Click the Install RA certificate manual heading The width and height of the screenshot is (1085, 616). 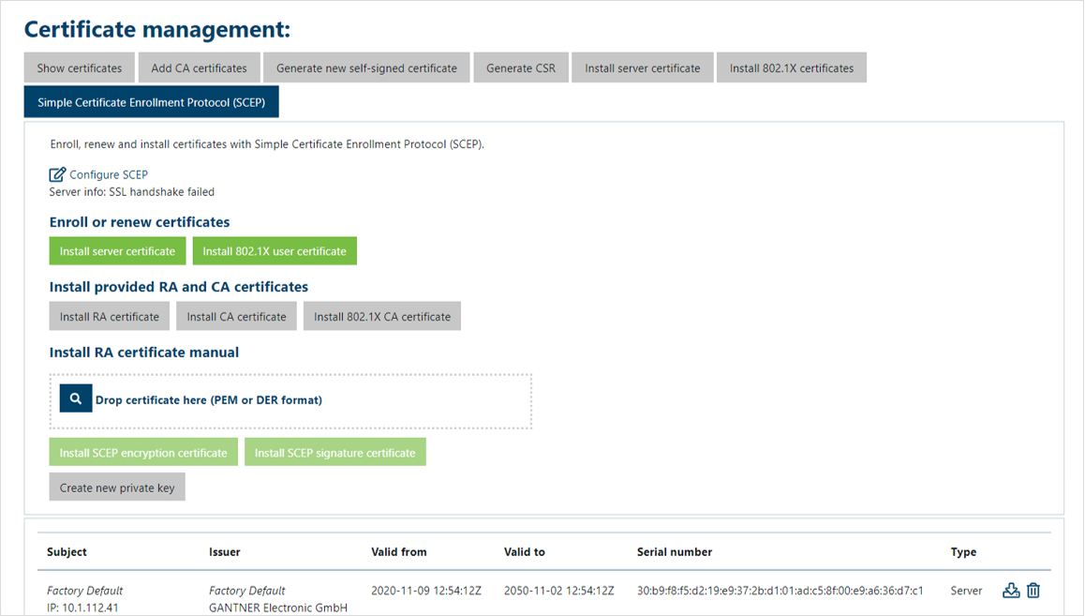click(144, 353)
